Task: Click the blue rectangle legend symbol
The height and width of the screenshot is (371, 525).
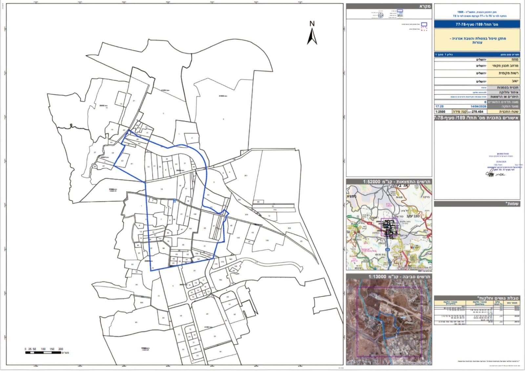Action: click(424, 25)
